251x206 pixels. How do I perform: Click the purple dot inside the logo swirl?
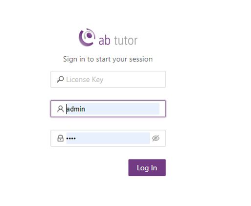click(x=89, y=35)
